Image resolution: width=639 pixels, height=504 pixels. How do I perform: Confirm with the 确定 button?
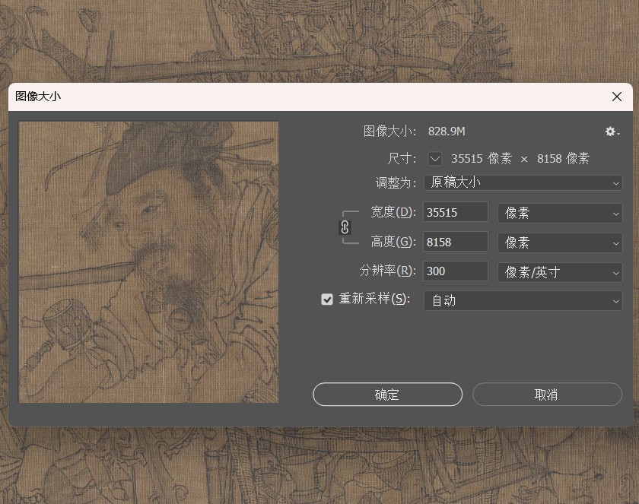(387, 394)
